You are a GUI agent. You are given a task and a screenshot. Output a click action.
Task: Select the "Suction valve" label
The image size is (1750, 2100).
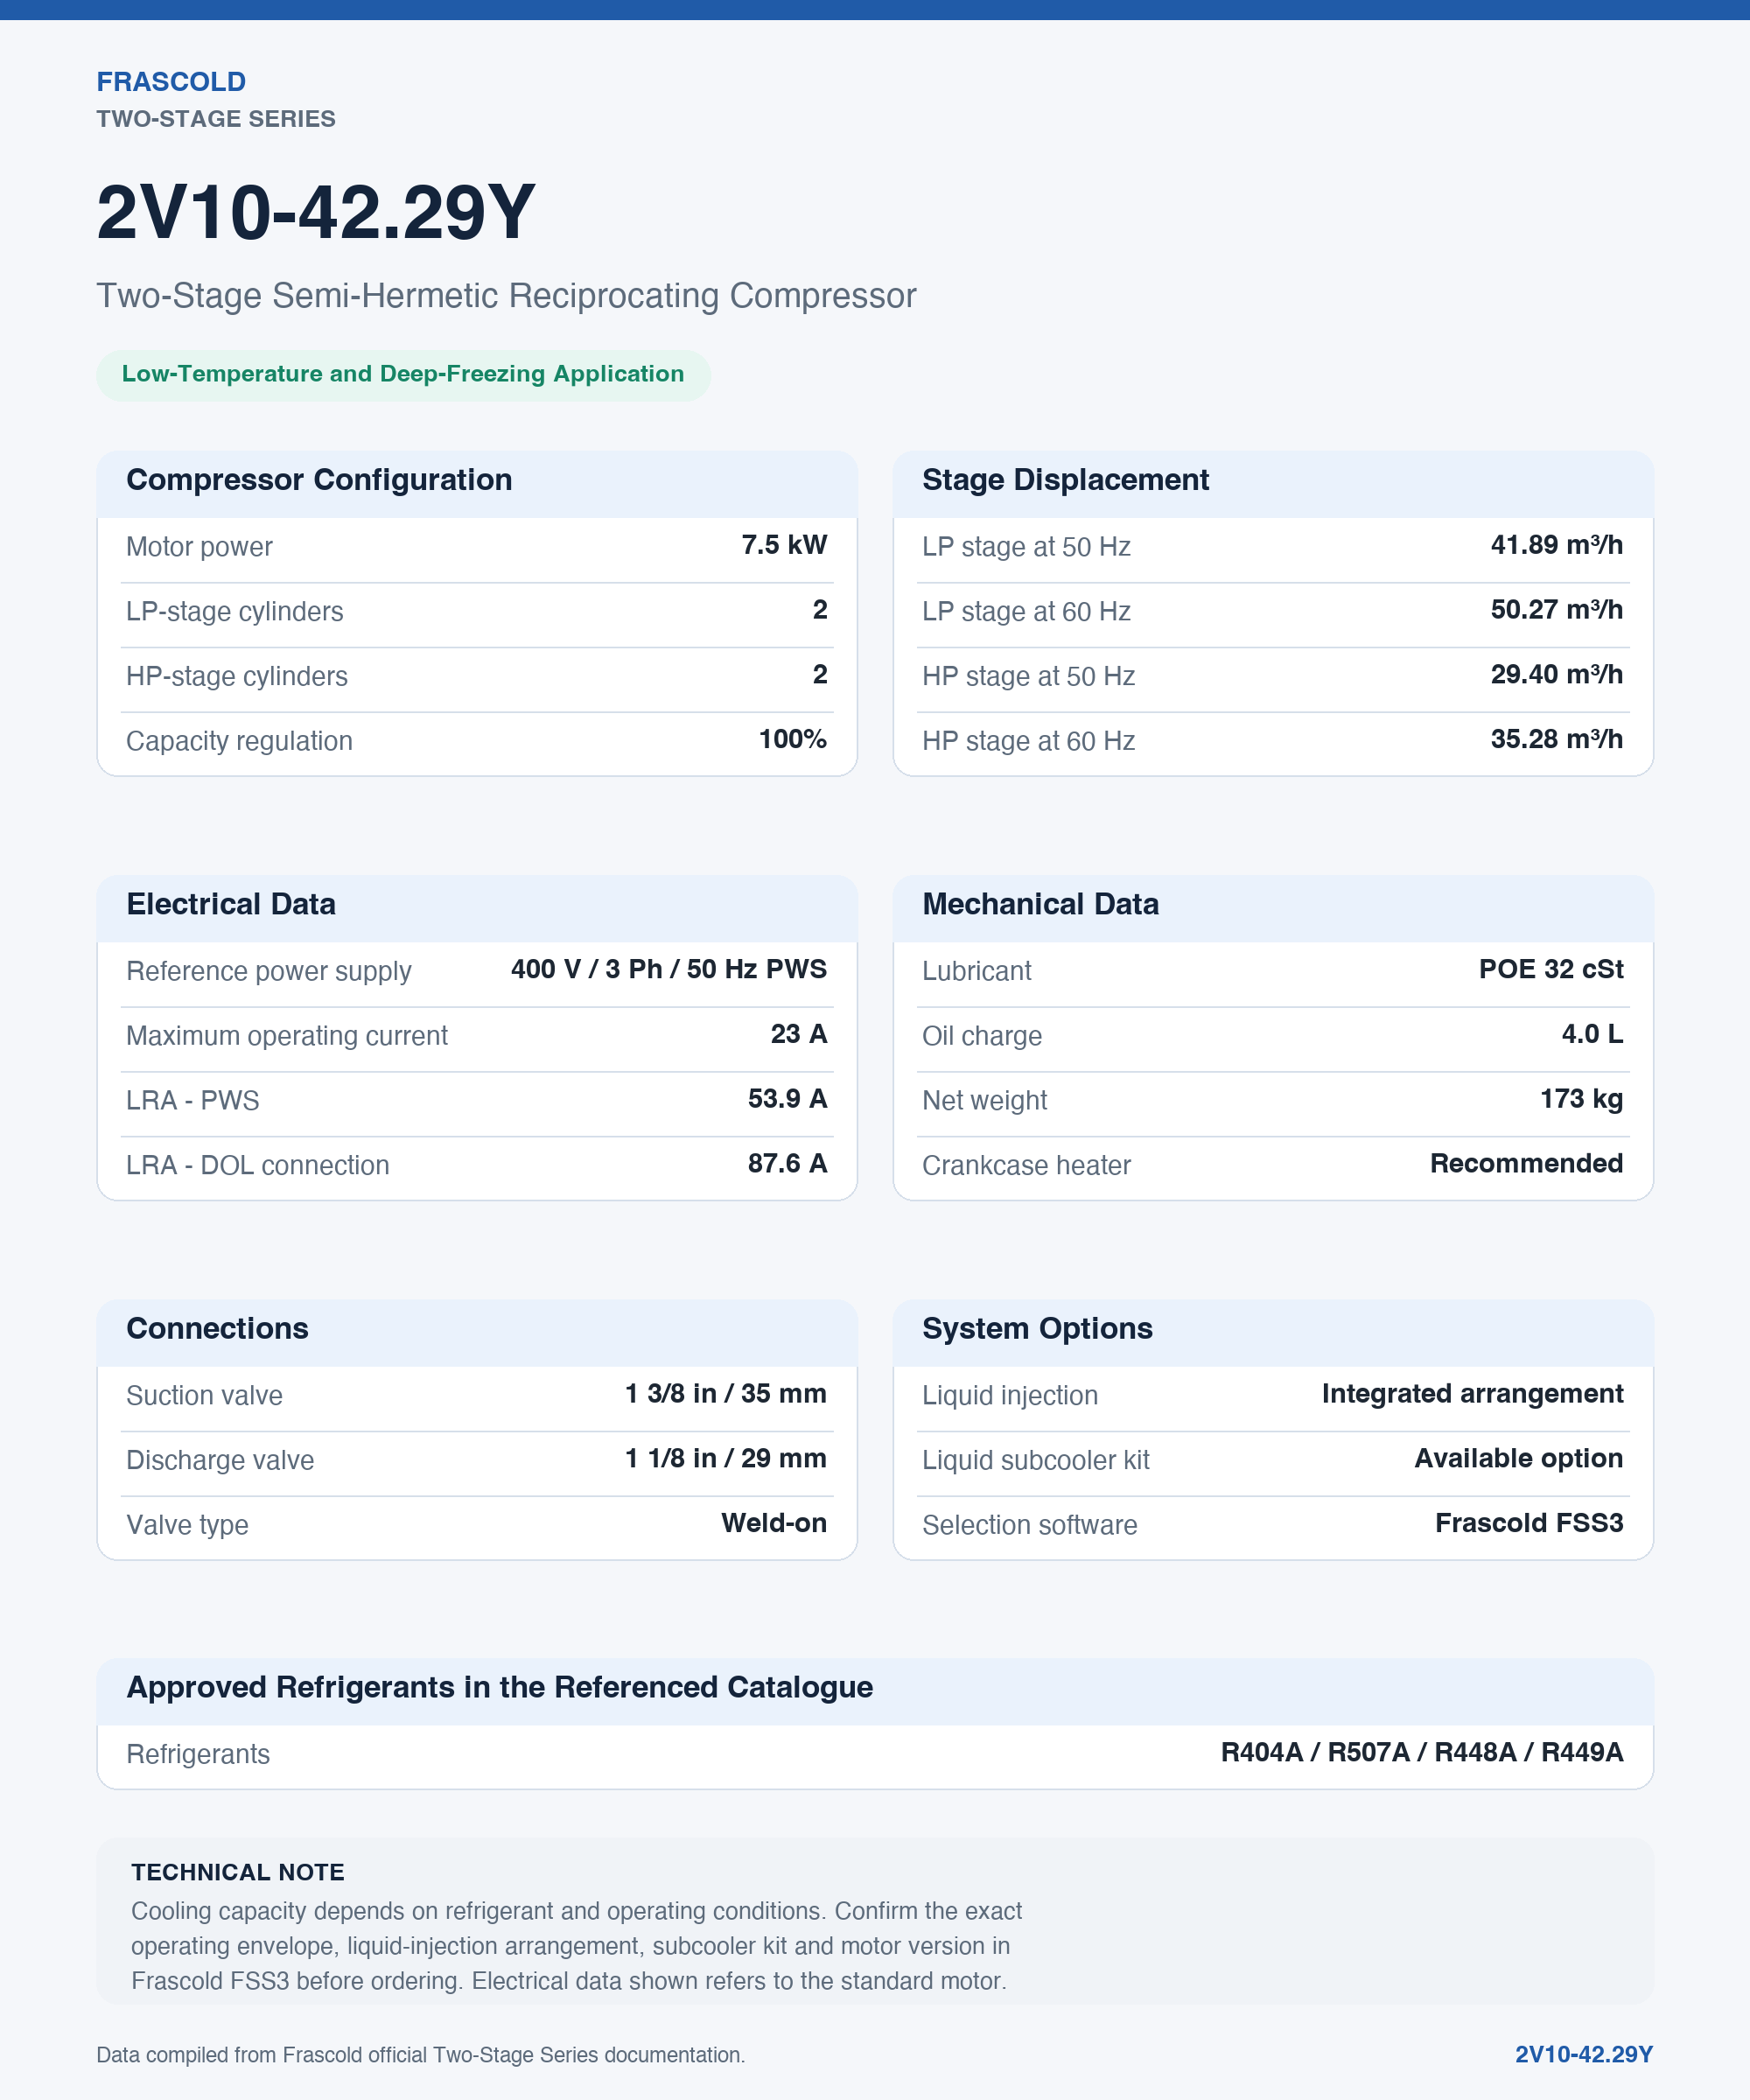pyautogui.click(x=205, y=1396)
